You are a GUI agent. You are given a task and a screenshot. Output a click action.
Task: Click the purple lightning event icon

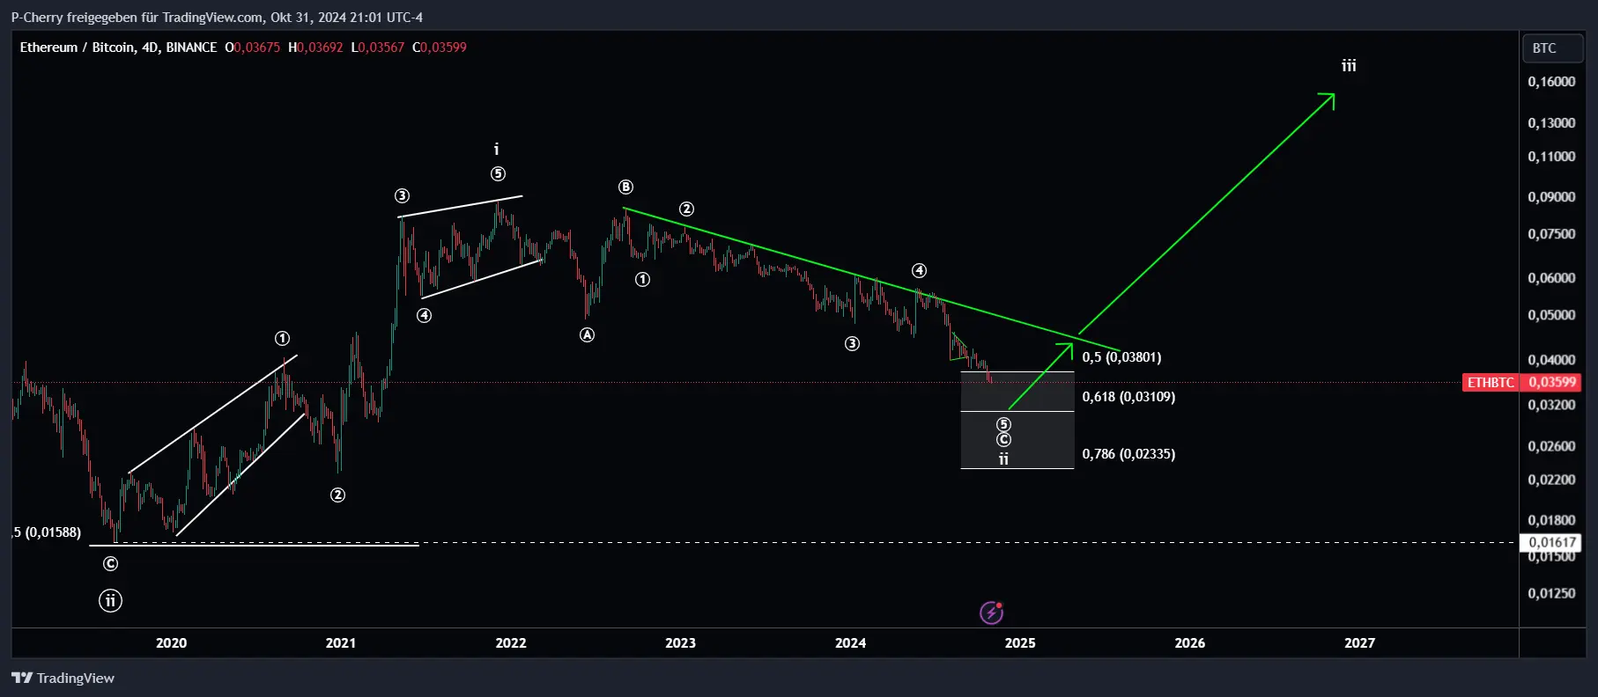click(x=992, y=613)
